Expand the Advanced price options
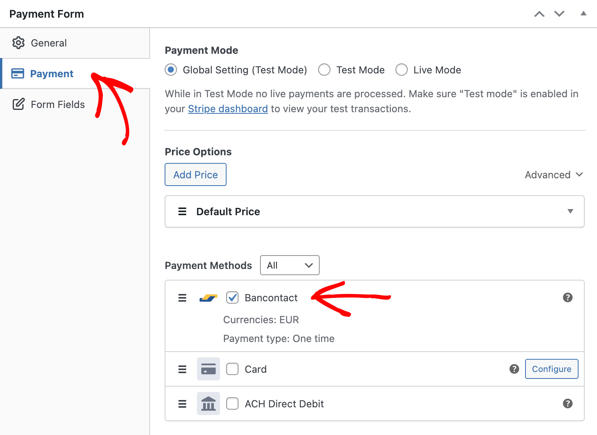This screenshot has width=597, height=435. tap(554, 174)
